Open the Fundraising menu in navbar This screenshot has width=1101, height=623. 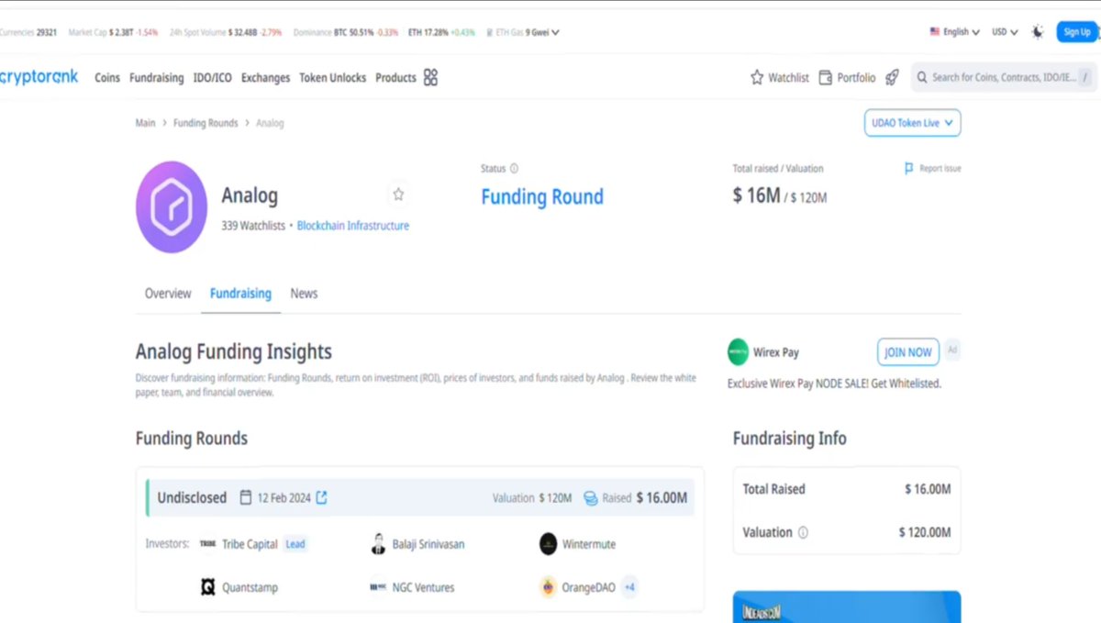point(156,78)
